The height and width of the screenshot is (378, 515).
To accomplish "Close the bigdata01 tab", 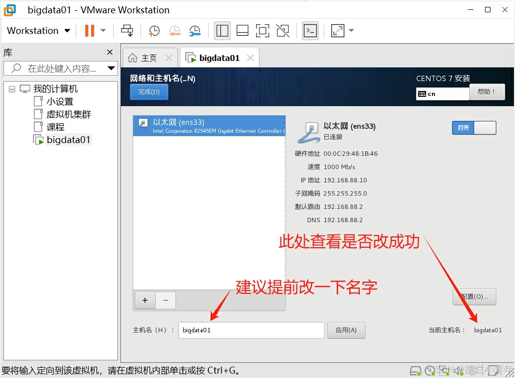I will click(x=250, y=58).
